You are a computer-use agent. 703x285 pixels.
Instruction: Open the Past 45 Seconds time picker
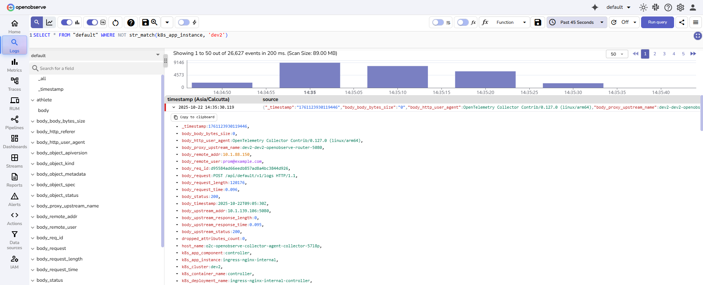pyautogui.click(x=577, y=22)
